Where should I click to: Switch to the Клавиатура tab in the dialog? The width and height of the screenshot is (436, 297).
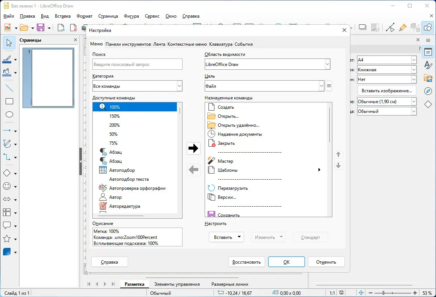(220, 44)
